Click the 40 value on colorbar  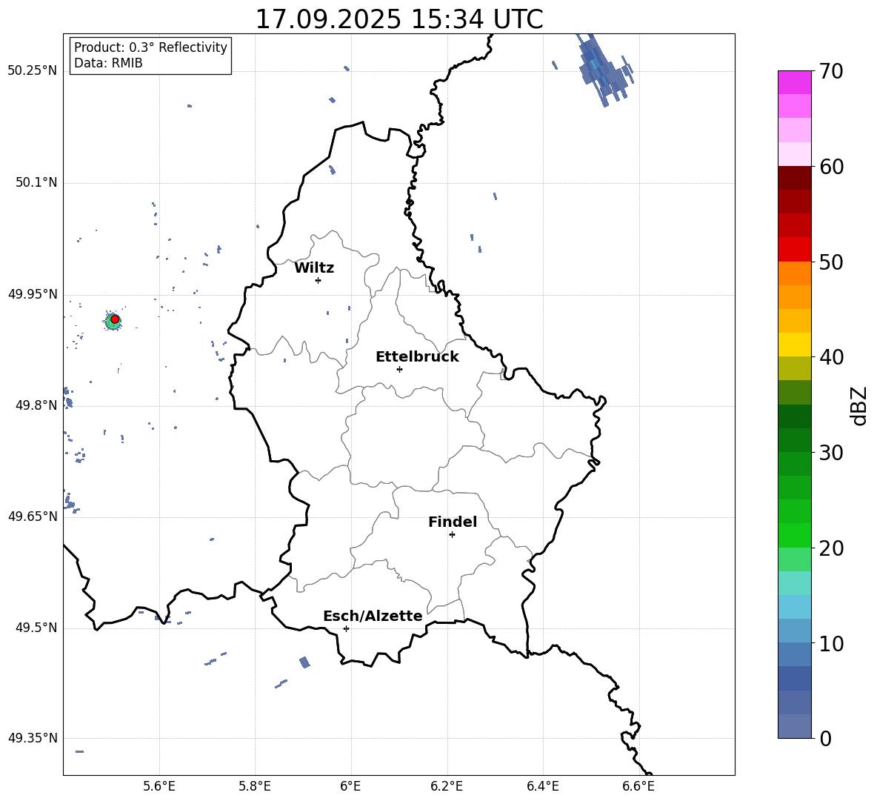831,357
